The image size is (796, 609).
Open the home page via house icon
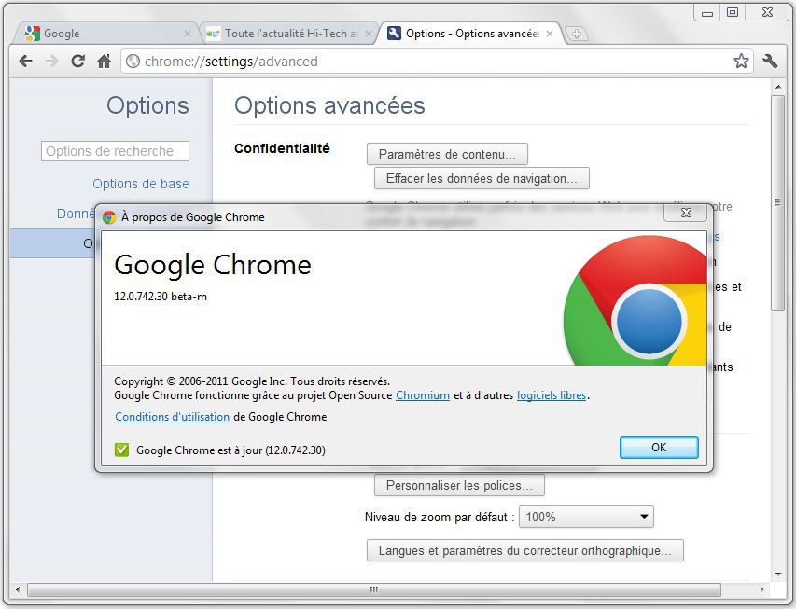point(105,62)
